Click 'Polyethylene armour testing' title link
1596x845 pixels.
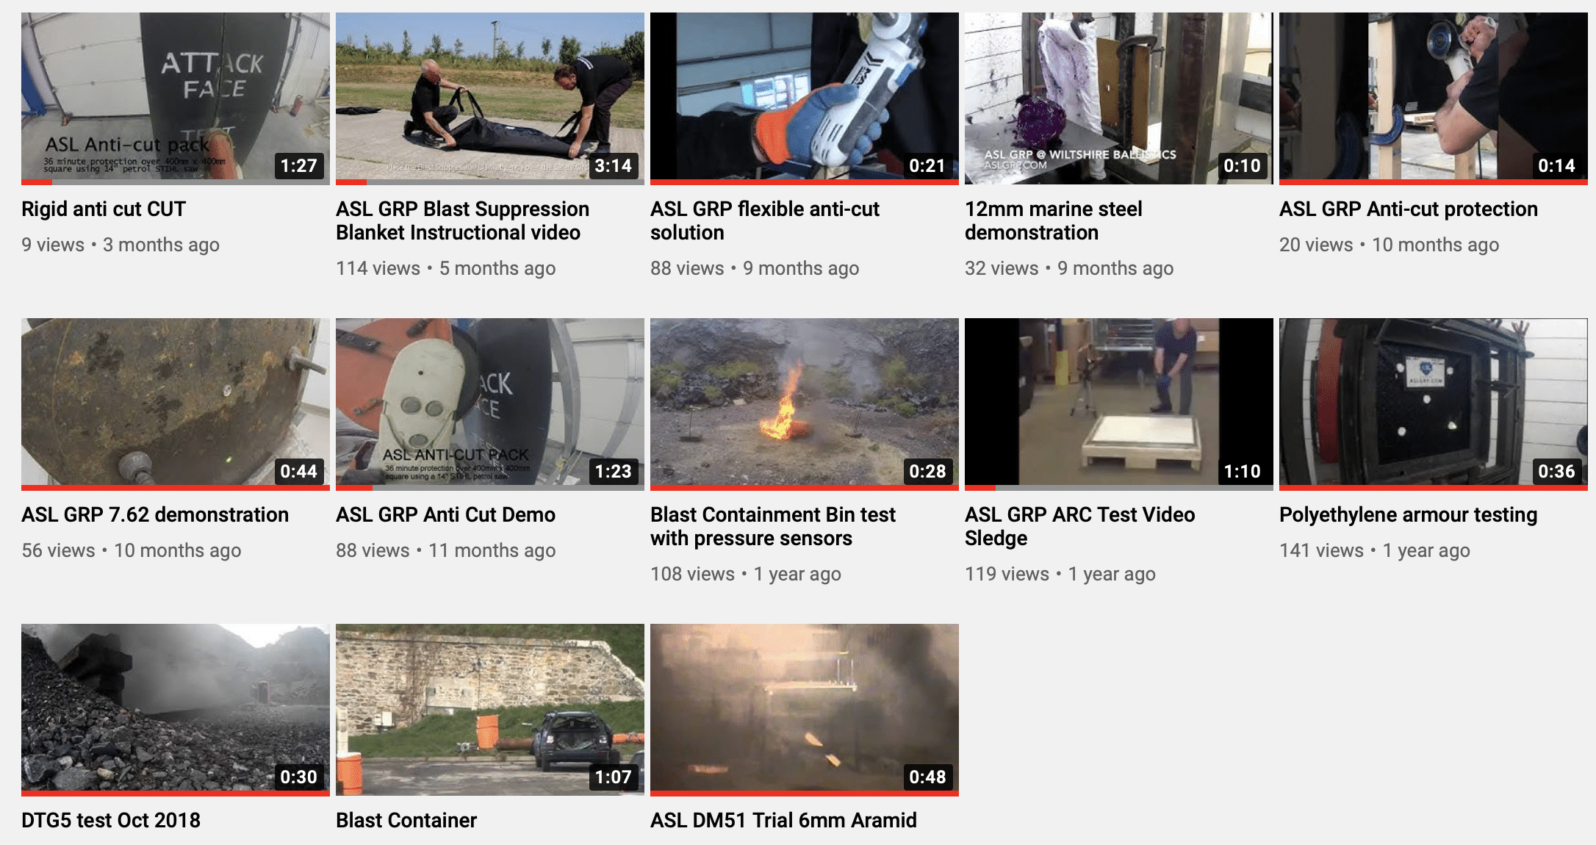coord(1408,514)
